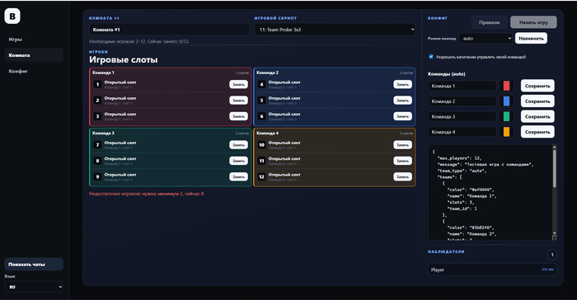Click slot number 10 badge
The image size is (577, 300).
click(x=261, y=145)
